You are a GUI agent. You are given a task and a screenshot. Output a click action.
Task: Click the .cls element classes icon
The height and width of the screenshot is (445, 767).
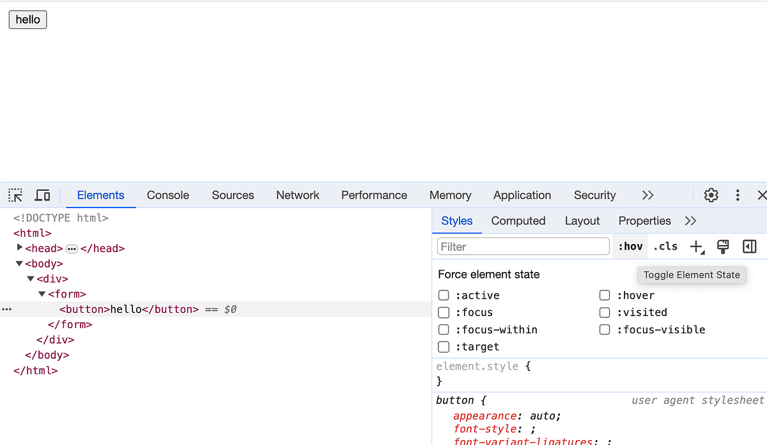coord(665,246)
